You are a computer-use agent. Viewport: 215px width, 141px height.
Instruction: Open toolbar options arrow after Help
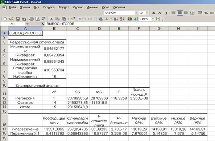pos(163,20)
